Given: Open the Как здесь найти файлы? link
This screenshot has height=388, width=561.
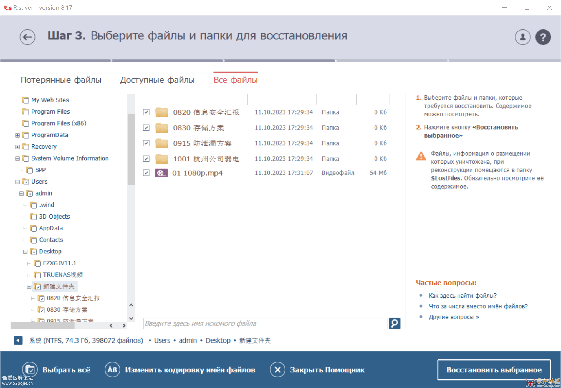Looking at the screenshot, I should [x=463, y=296].
